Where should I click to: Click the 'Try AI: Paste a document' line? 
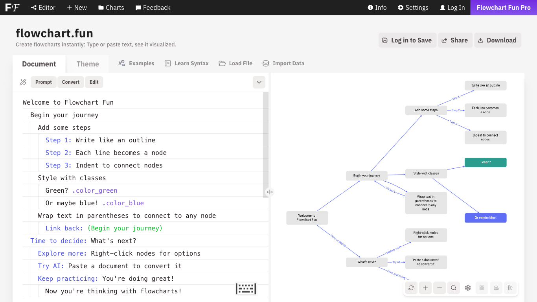pos(110,266)
